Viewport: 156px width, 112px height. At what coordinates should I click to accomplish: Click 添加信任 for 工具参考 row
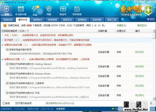[139, 86]
